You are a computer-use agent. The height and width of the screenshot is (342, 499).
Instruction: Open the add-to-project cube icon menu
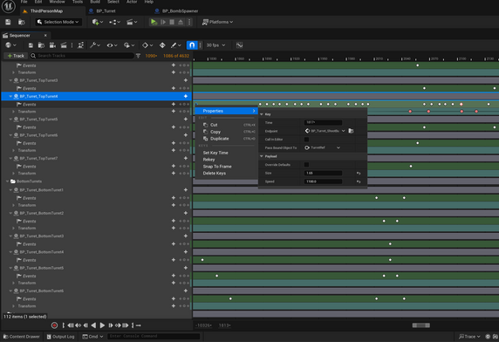pos(98,22)
